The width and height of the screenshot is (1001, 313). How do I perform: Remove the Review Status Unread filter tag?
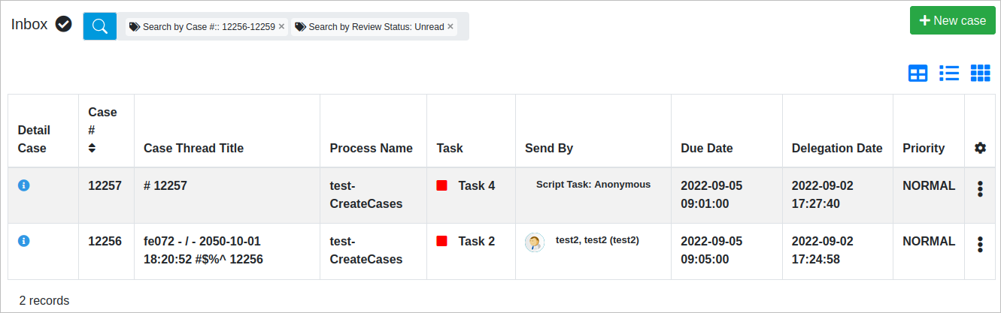pos(450,26)
